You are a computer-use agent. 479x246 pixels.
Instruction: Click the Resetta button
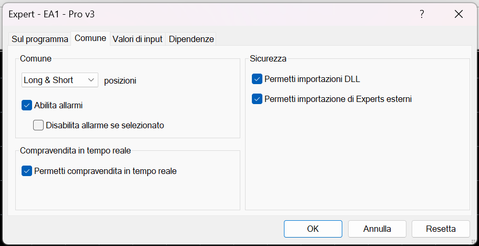click(x=441, y=229)
